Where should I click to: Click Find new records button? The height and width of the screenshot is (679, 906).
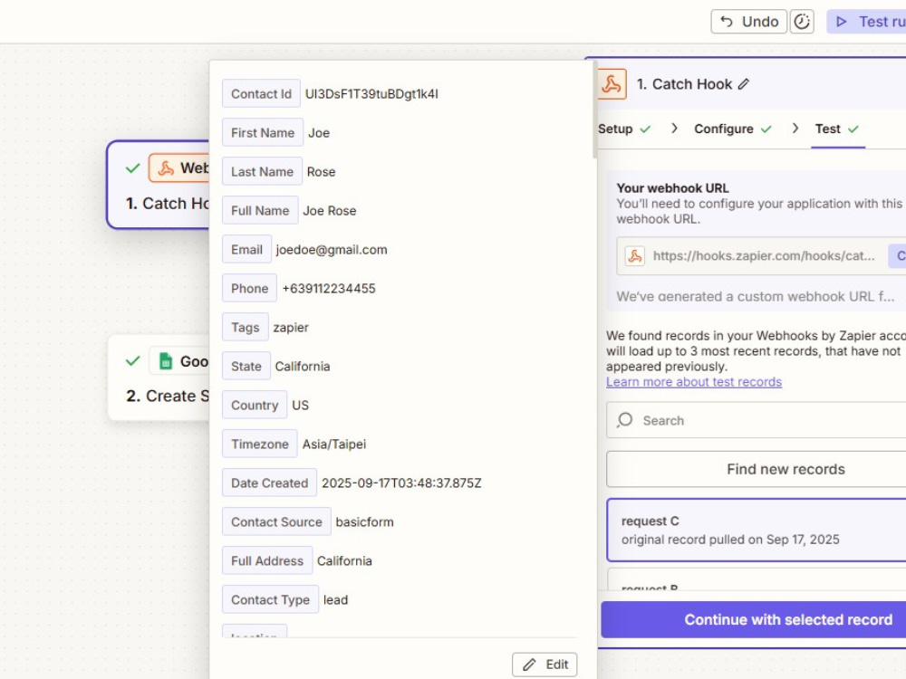(x=756, y=469)
